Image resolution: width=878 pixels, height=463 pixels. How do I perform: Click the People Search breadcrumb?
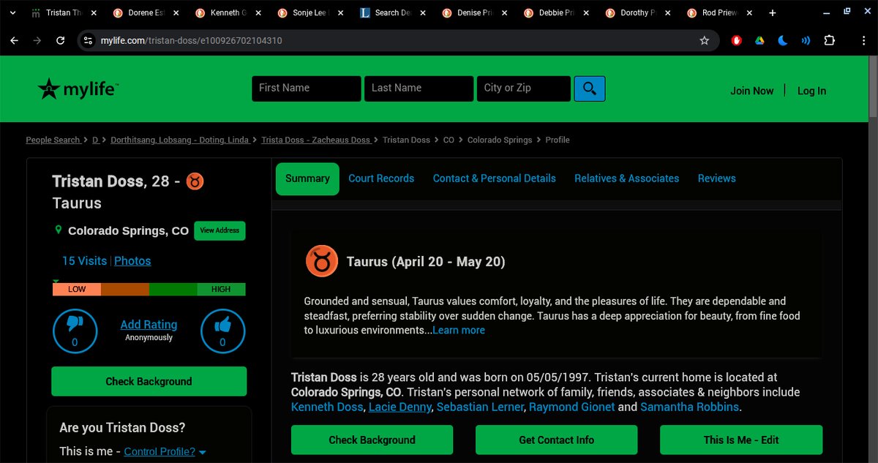tap(53, 140)
